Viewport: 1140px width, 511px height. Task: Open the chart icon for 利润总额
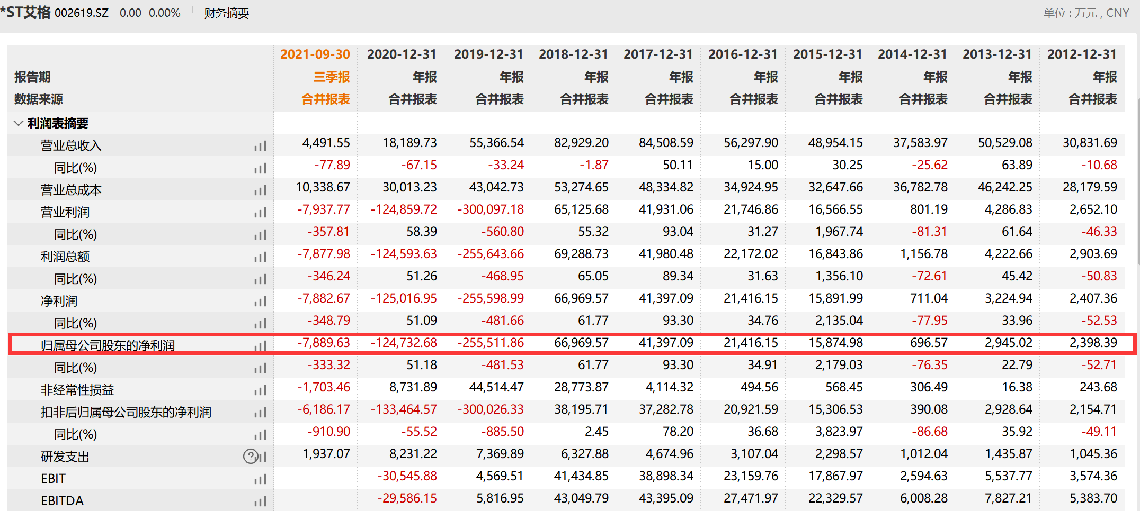[x=260, y=257]
